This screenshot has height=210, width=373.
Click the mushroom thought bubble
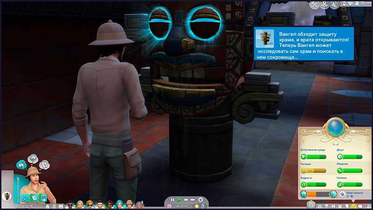pos(33,159)
